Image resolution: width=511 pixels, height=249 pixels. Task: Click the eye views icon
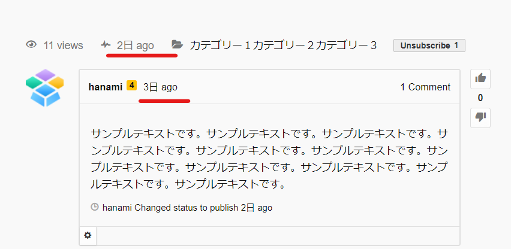pyautogui.click(x=32, y=45)
